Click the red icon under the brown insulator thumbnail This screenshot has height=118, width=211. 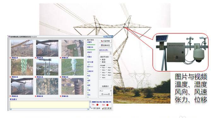pyautogui.click(x=61, y=96)
